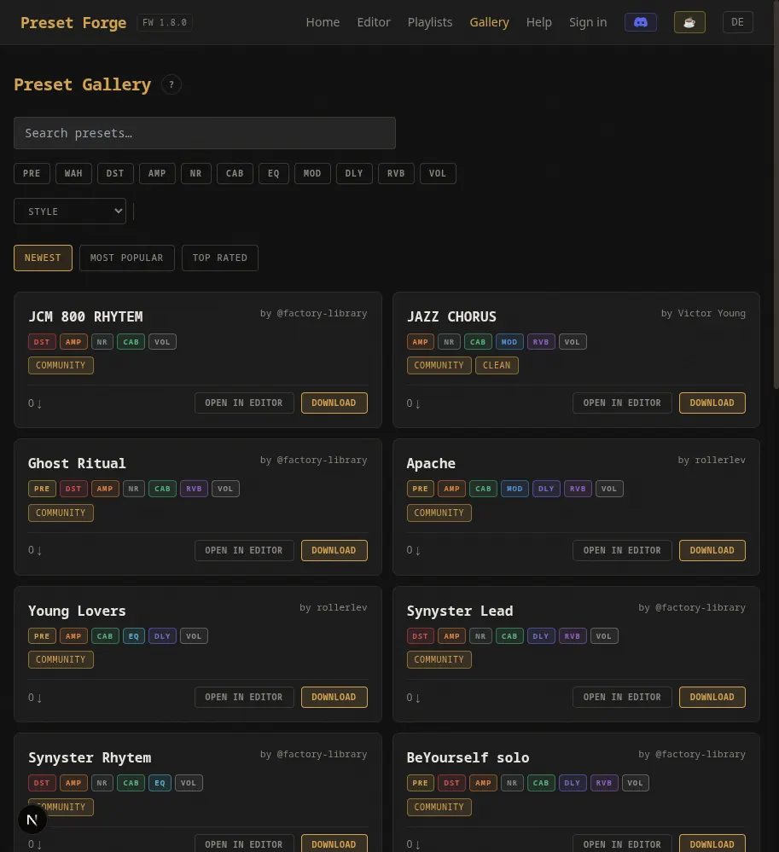This screenshot has width=779, height=852.
Task: Click the CAB block on JCM 800 RHYTEM
Action: click(131, 342)
